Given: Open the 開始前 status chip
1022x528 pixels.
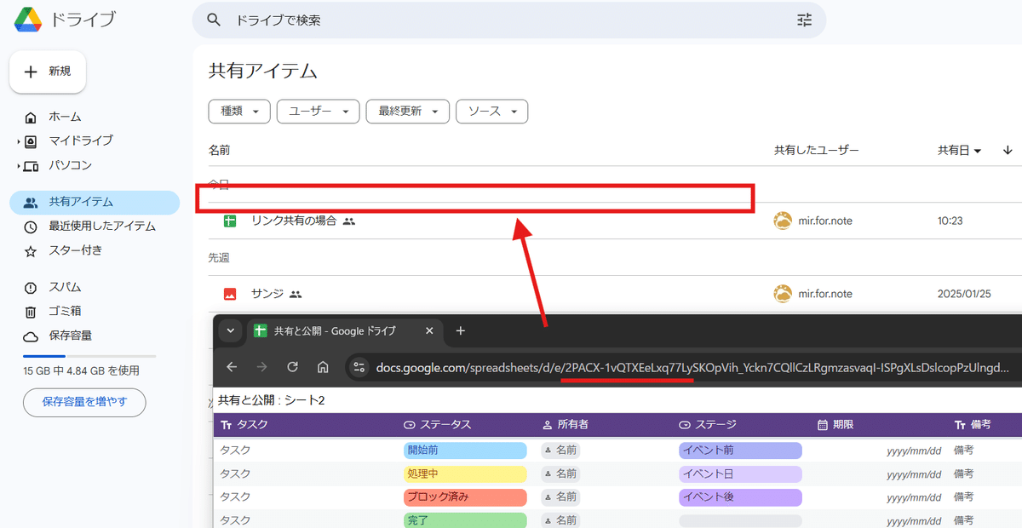Looking at the screenshot, I should pos(465,450).
